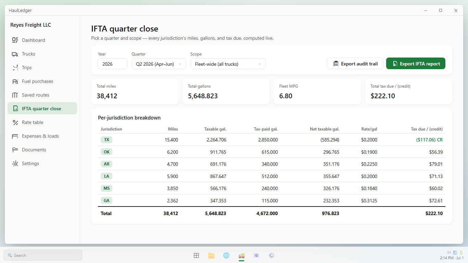The image size is (468, 263).
Task: Click the clock showing 2:14 PM
Action: click(x=452, y=258)
